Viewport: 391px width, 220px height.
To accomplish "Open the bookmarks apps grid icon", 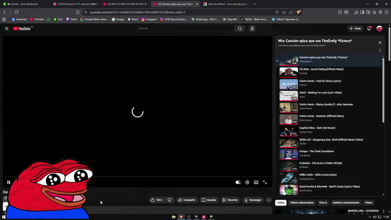I will point(4,19).
